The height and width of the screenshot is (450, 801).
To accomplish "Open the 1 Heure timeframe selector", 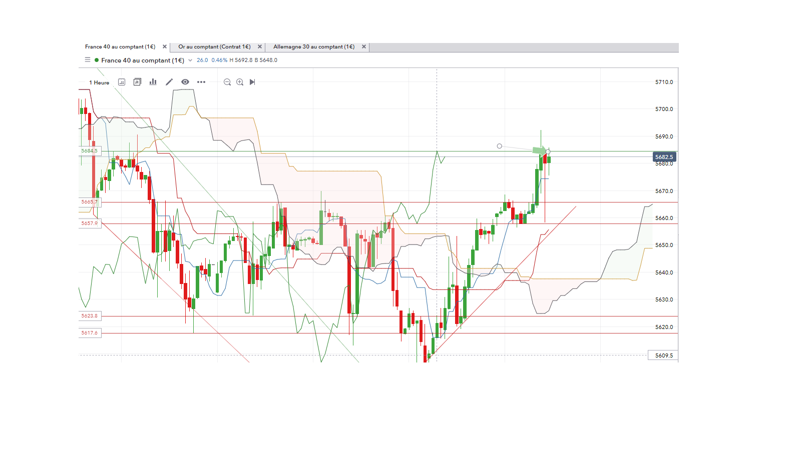I will pyautogui.click(x=99, y=82).
